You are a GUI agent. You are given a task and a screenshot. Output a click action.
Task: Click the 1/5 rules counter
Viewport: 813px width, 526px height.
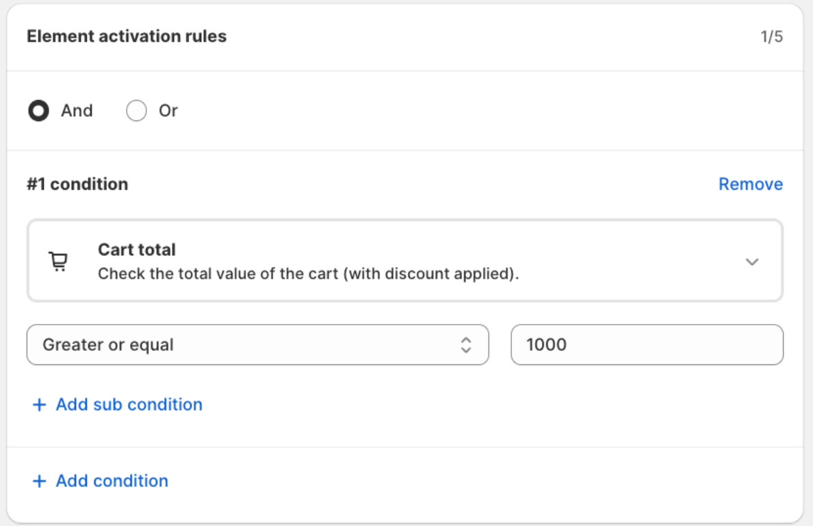pyautogui.click(x=771, y=37)
